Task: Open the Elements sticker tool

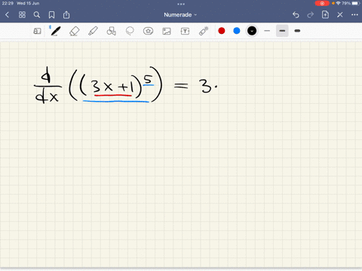Action: (x=148, y=31)
